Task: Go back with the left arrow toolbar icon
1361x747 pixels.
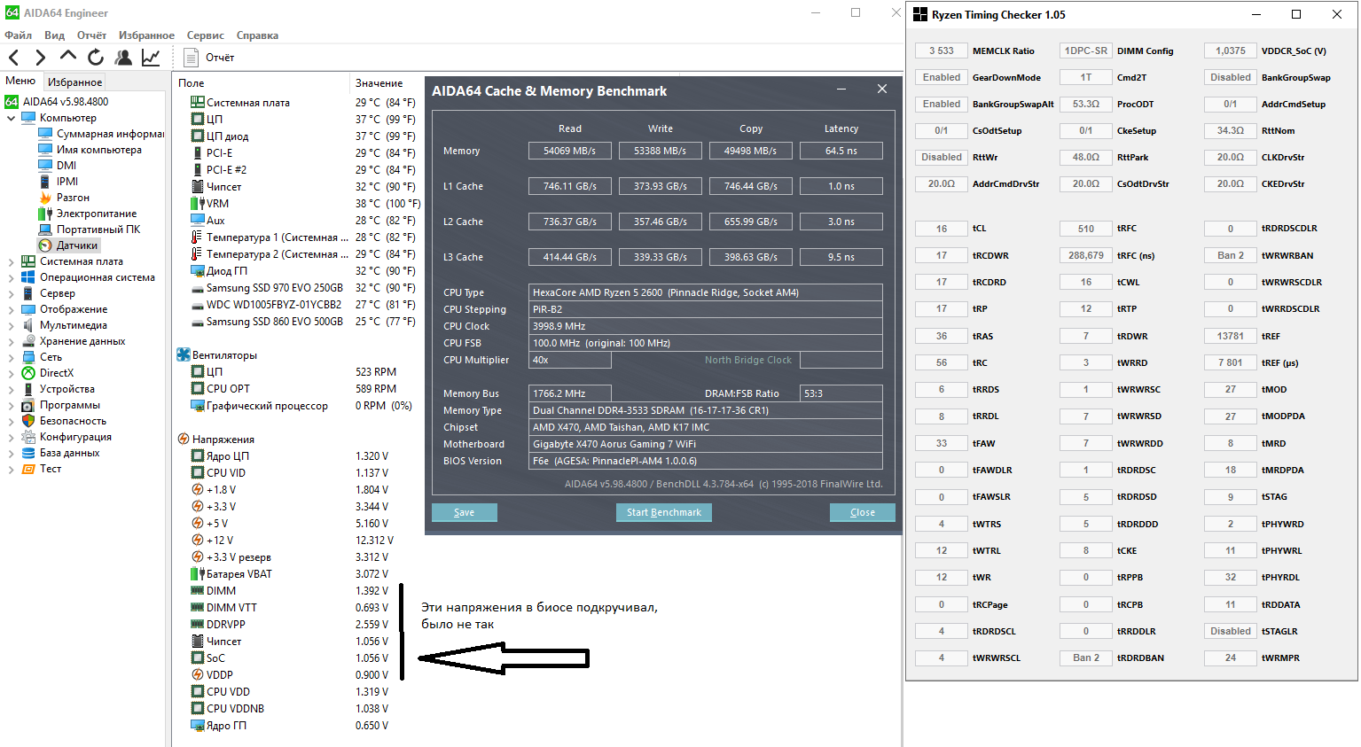Action: pos(14,58)
